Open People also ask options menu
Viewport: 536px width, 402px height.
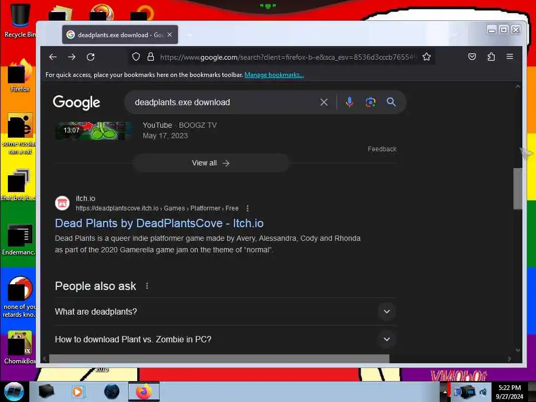pyautogui.click(x=147, y=286)
